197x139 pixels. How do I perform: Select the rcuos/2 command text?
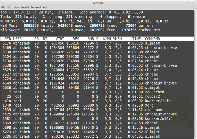[x=153, y=97]
